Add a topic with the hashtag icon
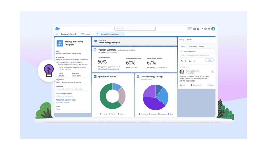This screenshot has height=150, width=267. point(194,61)
